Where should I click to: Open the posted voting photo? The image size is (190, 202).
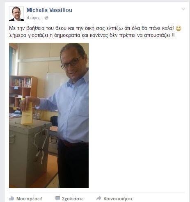pyautogui.click(x=49, y=115)
